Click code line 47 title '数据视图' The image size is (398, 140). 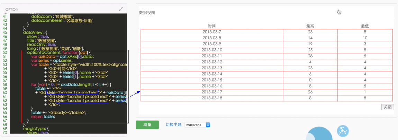(x=42, y=40)
